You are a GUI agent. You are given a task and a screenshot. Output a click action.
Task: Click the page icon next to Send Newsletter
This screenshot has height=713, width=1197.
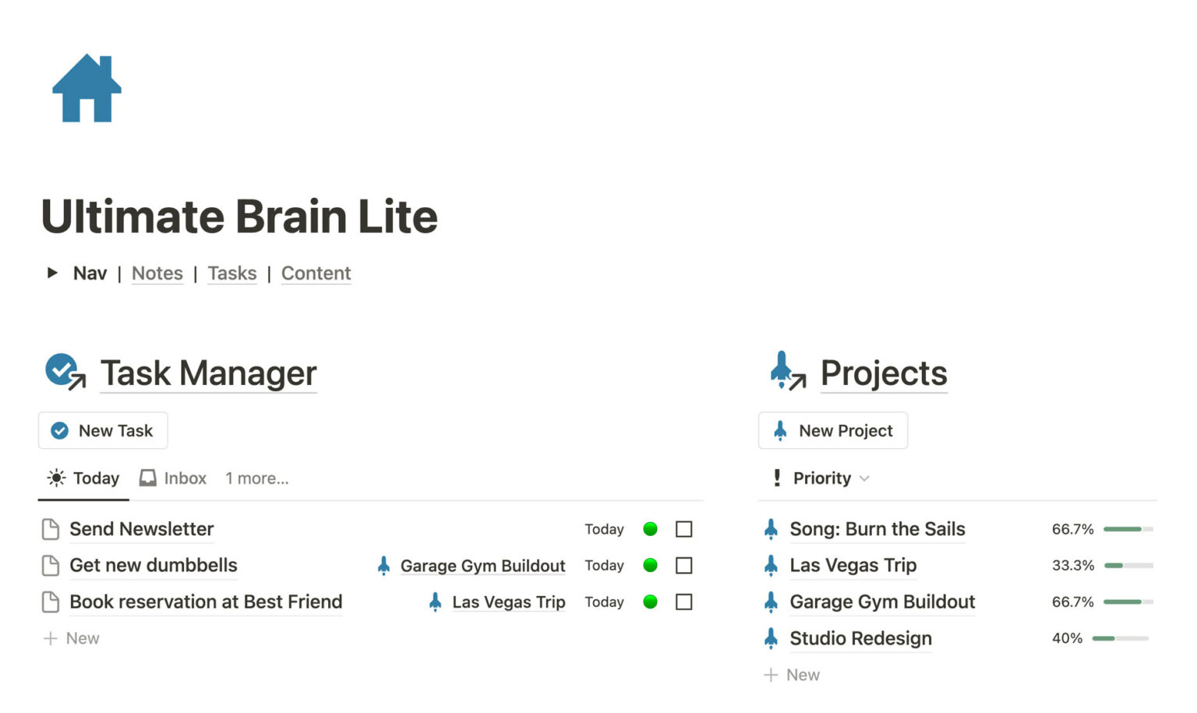tap(49, 528)
